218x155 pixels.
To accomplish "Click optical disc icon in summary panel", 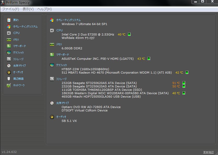I will click(x=52, y=103).
